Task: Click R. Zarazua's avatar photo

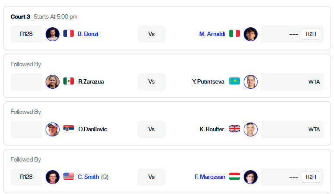Action: tap(53, 82)
